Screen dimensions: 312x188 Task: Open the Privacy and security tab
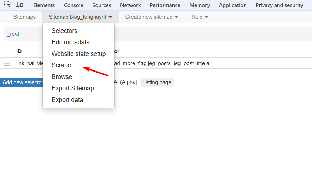click(x=279, y=5)
